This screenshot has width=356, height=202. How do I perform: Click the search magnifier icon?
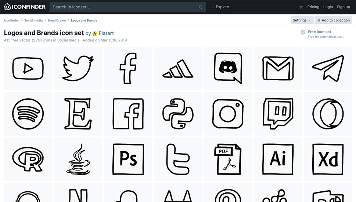tap(200, 7)
